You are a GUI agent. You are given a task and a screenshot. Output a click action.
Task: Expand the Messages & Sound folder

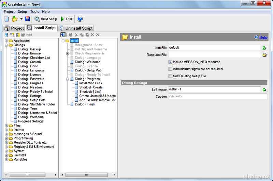tap(6, 134)
